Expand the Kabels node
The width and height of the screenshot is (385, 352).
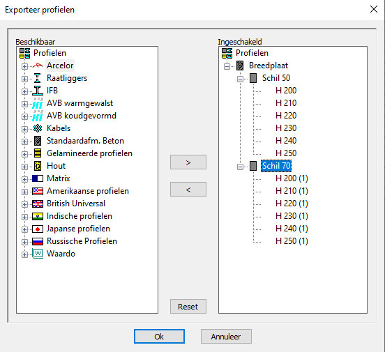[24, 129]
